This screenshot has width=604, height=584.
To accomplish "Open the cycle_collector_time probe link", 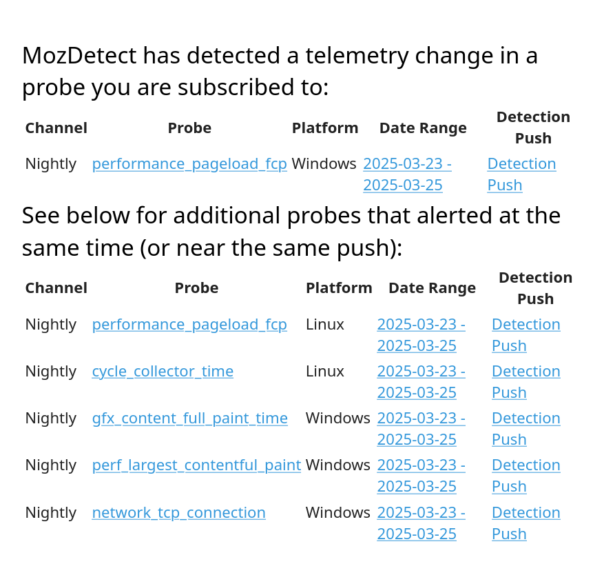I will pos(163,372).
